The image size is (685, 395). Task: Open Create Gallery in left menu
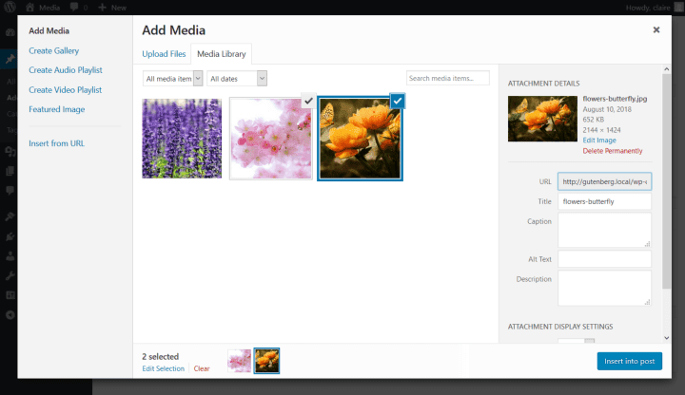click(x=54, y=50)
